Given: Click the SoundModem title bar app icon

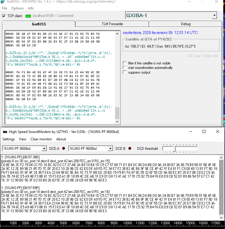Looking at the screenshot, I should pyautogui.click(x=5, y=131).
